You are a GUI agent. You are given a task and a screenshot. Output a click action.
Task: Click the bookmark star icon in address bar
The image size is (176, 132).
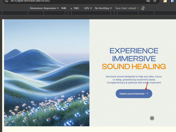(155, 1)
